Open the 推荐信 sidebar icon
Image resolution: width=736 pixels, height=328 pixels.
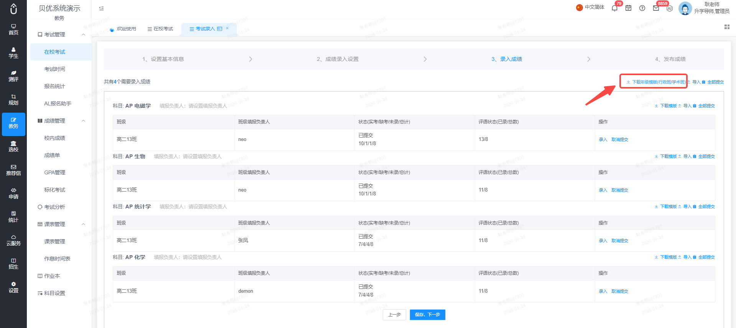click(13, 170)
